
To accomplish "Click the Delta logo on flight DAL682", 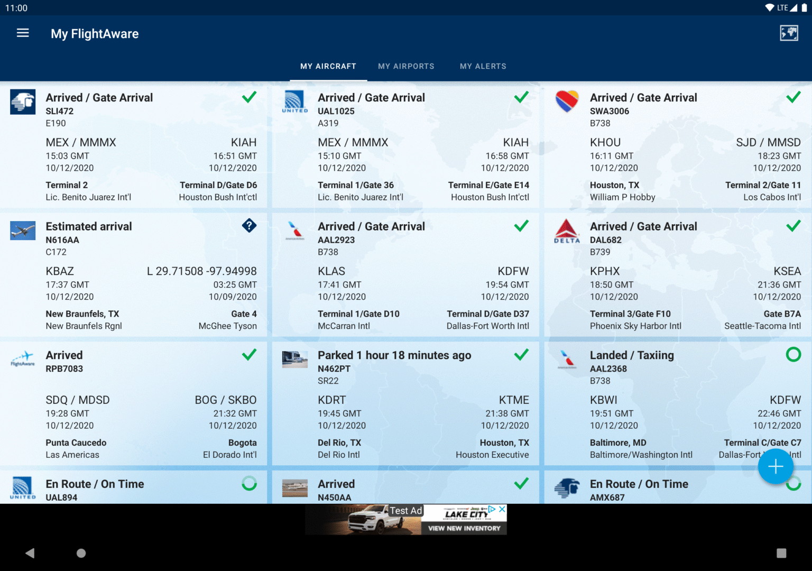I will click(x=567, y=231).
